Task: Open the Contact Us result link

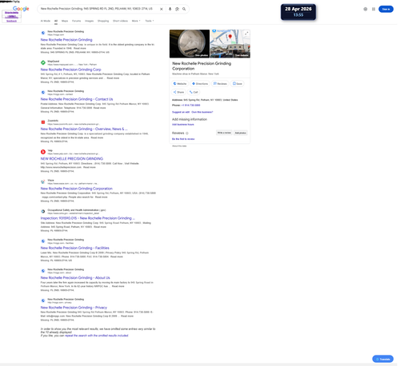Action: [77, 99]
